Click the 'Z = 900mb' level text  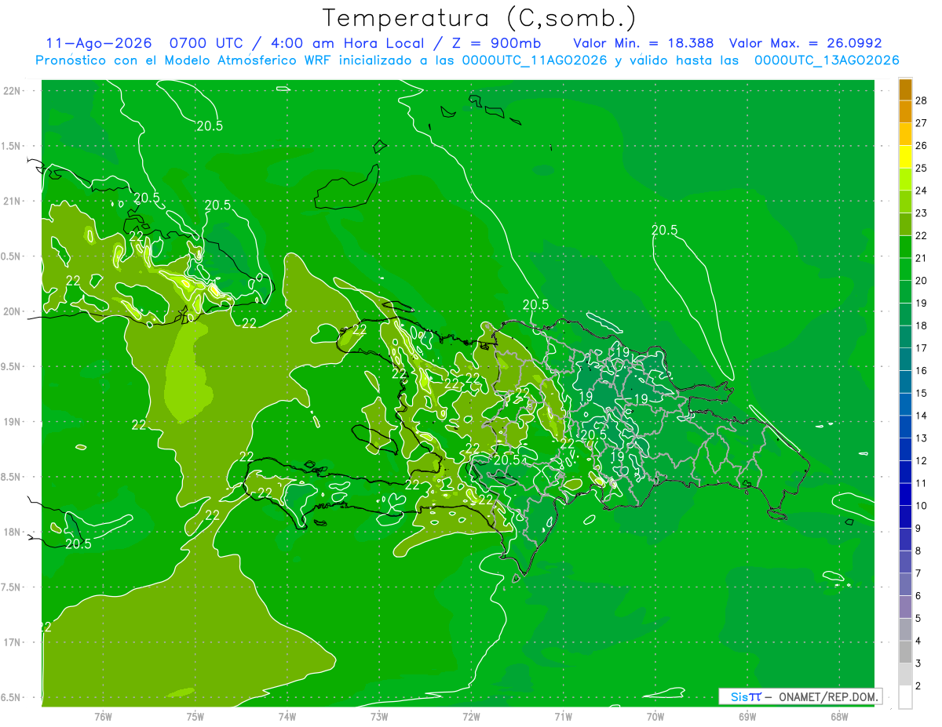click(495, 43)
